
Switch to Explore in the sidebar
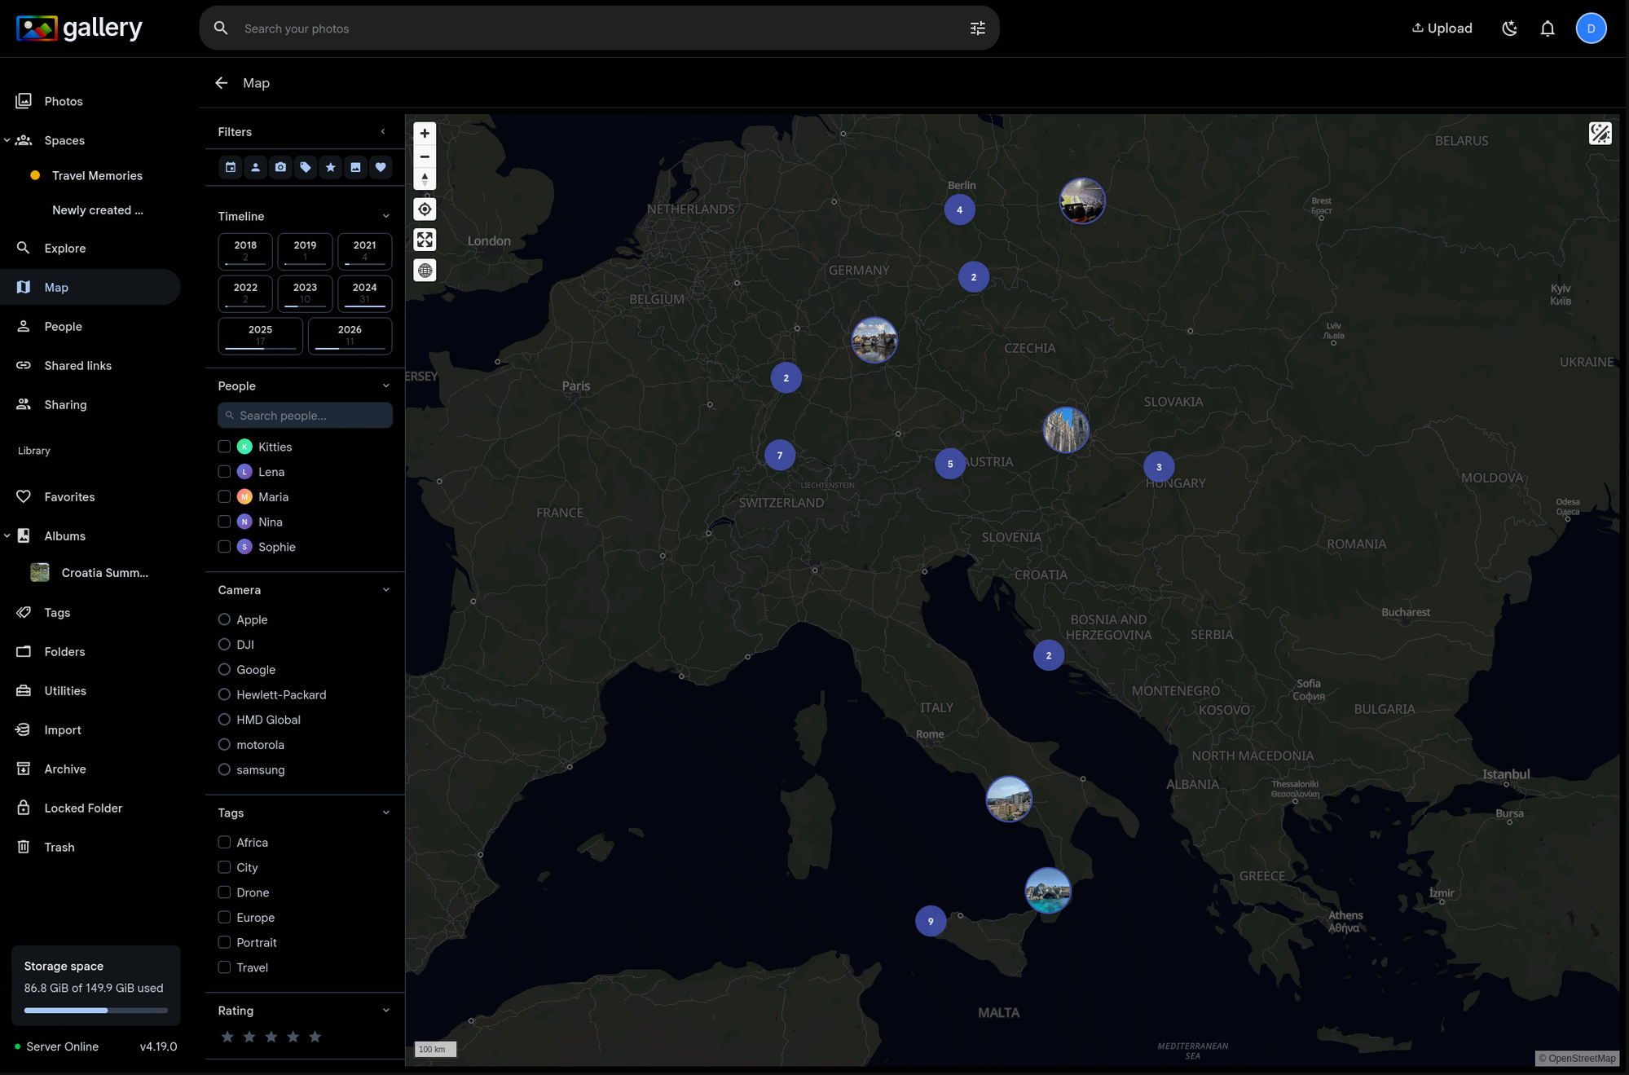point(65,248)
